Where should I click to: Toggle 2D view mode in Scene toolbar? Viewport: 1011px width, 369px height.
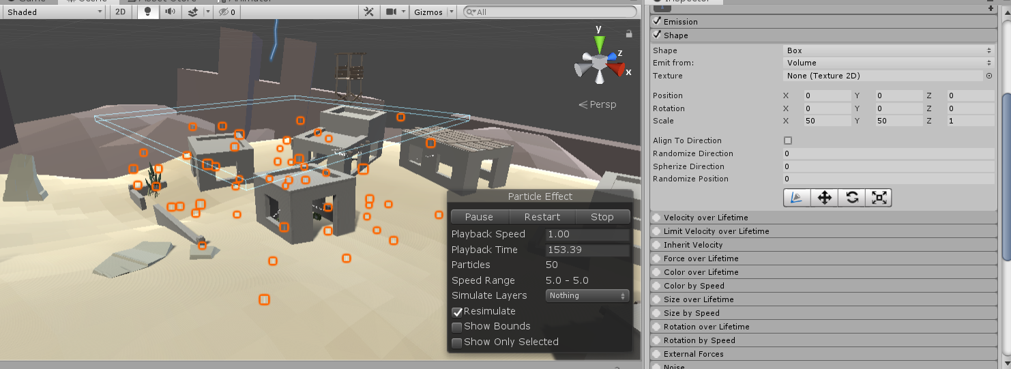(x=120, y=12)
